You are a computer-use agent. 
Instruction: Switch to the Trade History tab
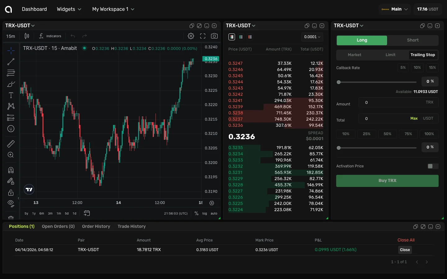pos(132,226)
